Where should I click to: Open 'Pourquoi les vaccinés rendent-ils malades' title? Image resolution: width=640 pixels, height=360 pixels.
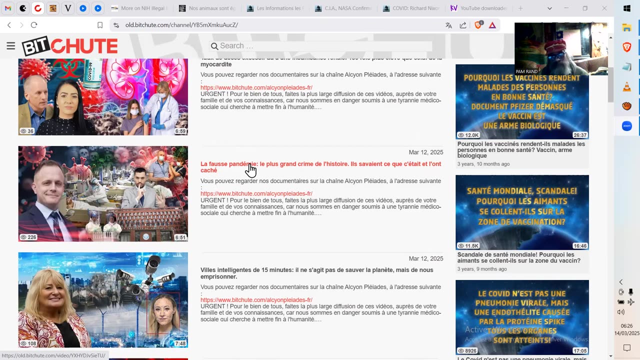pyautogui.click(x=521, y=150)
